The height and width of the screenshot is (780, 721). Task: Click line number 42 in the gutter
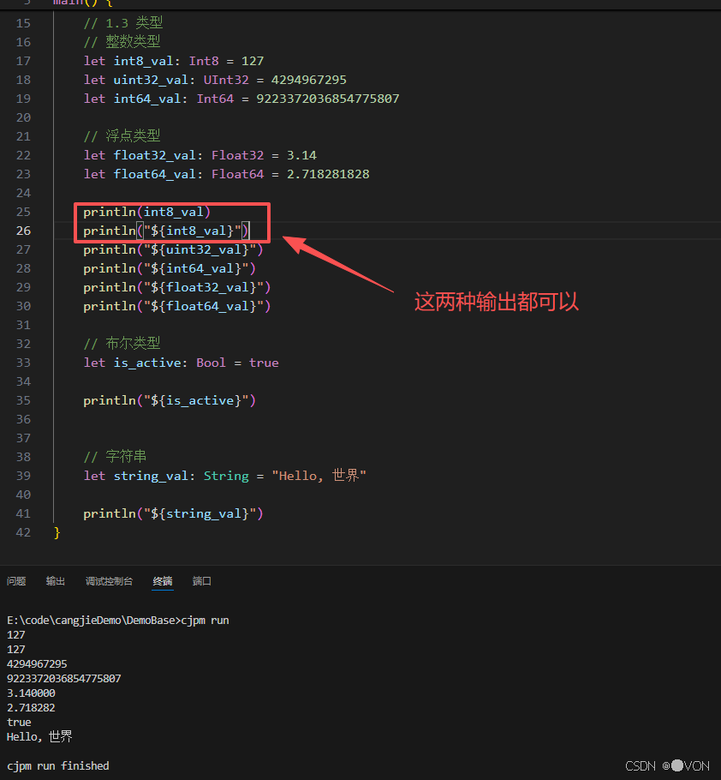tap(23, 532)
